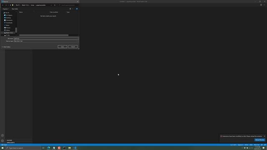
Task: Click the feedback icon in status bar
Action: click(262, 145)
